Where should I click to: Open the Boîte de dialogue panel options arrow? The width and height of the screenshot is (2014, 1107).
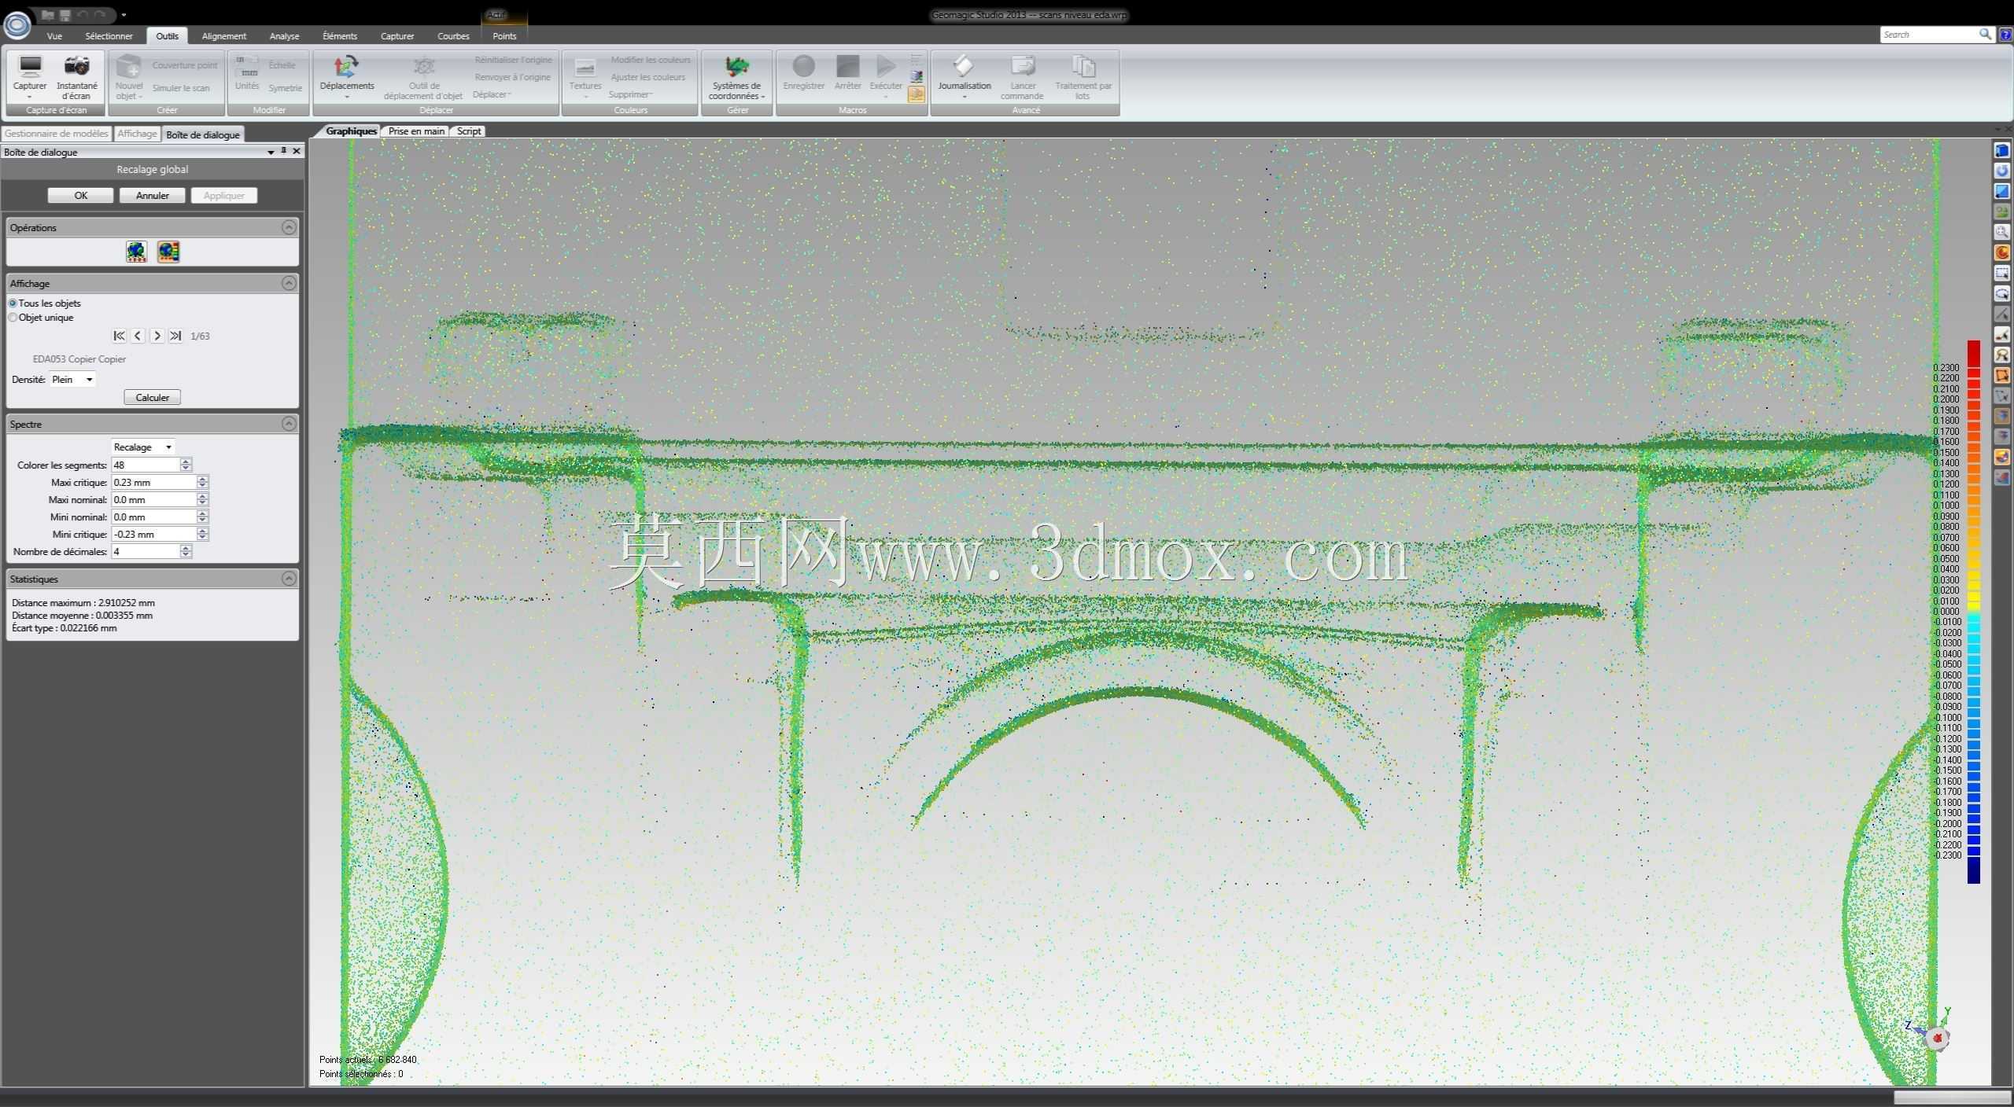(x=271, y=152)
